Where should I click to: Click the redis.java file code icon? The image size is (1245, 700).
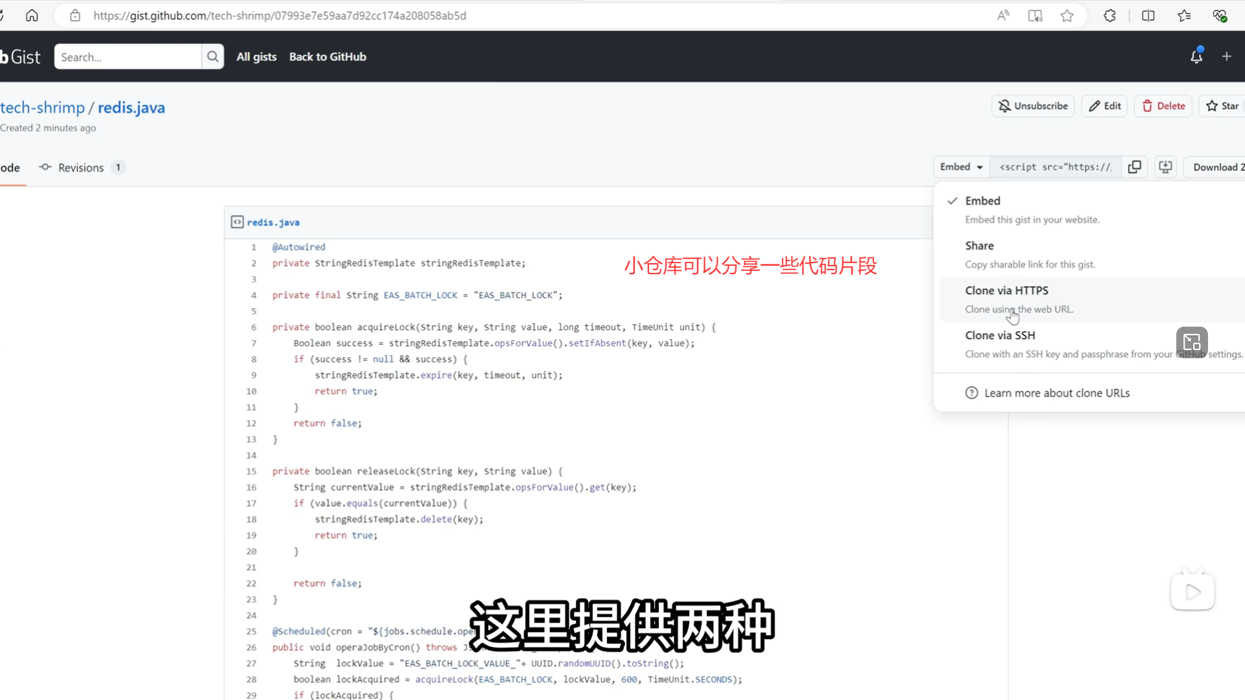tap(237, 222)
